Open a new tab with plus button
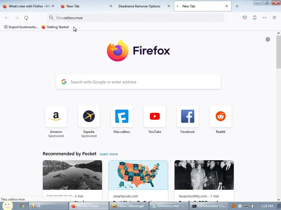The image size is (281, 210). (237, 6)
